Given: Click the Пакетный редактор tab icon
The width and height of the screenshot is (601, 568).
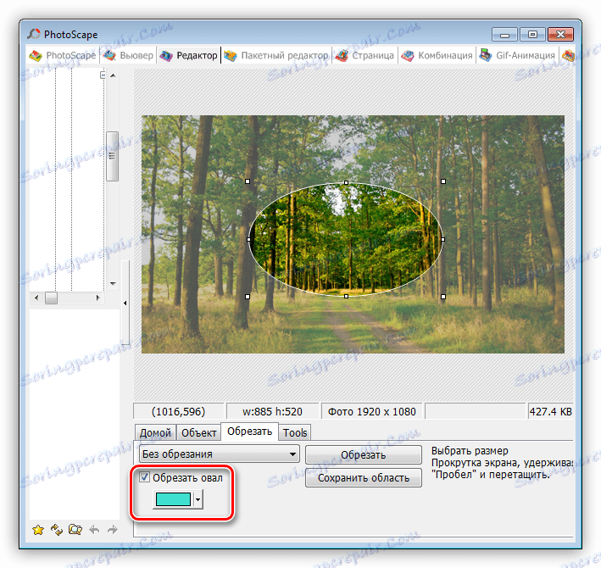Looking at the screenshot, I should pyautogui.click(x=231, y=56).
